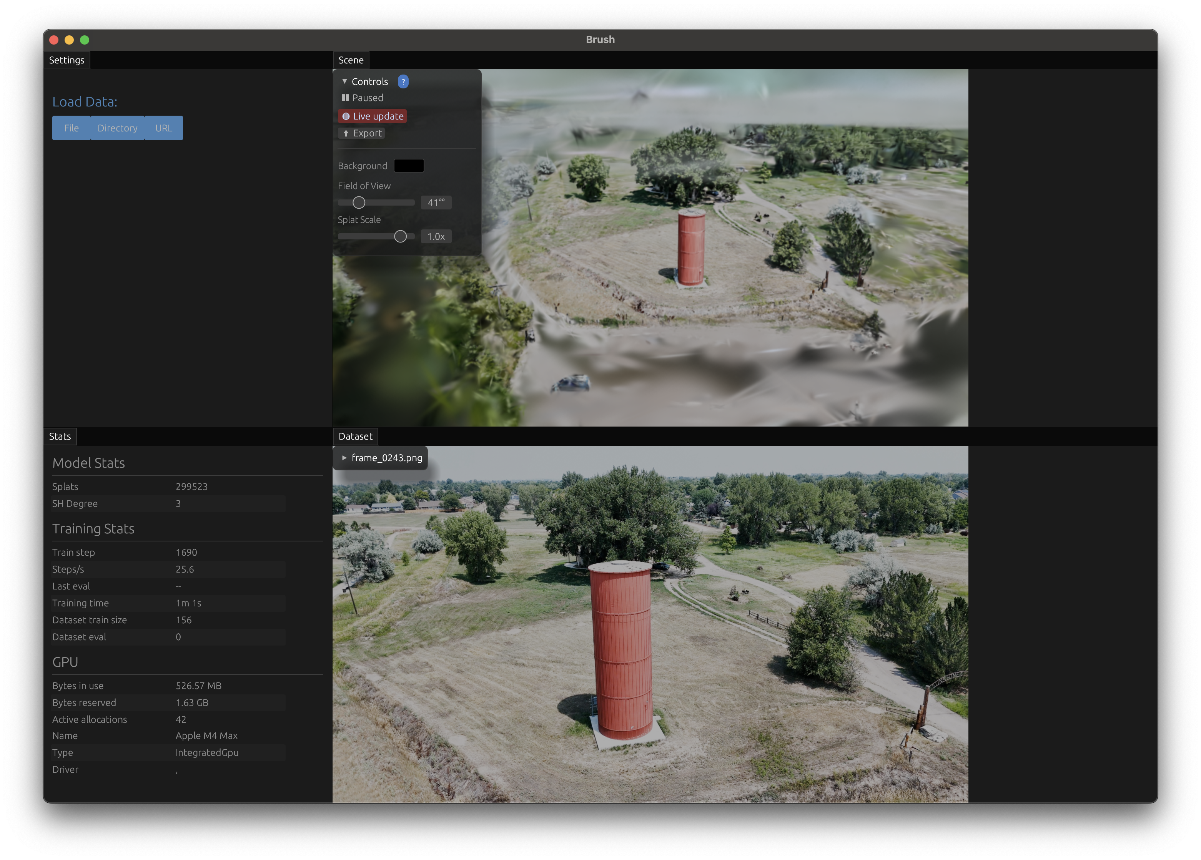This screenshot has width=1201, height=860.
Task: Click the Splat Scale slider handle
Action: [400, 237]
